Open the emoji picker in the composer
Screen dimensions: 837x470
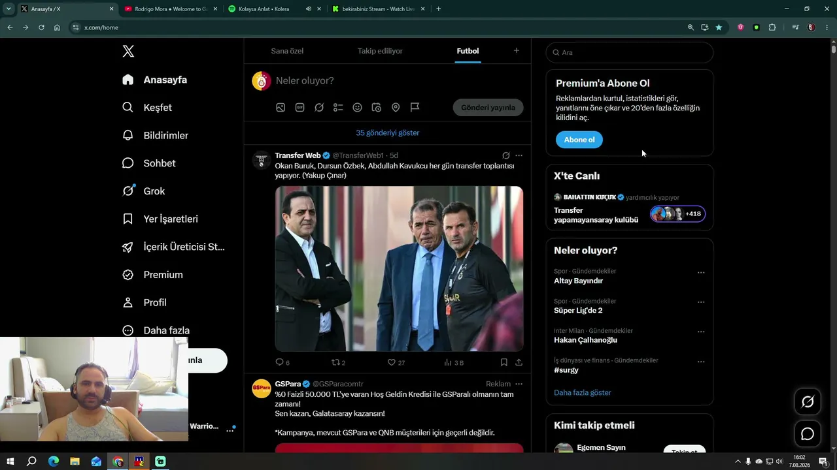click(x=357, y=108)
